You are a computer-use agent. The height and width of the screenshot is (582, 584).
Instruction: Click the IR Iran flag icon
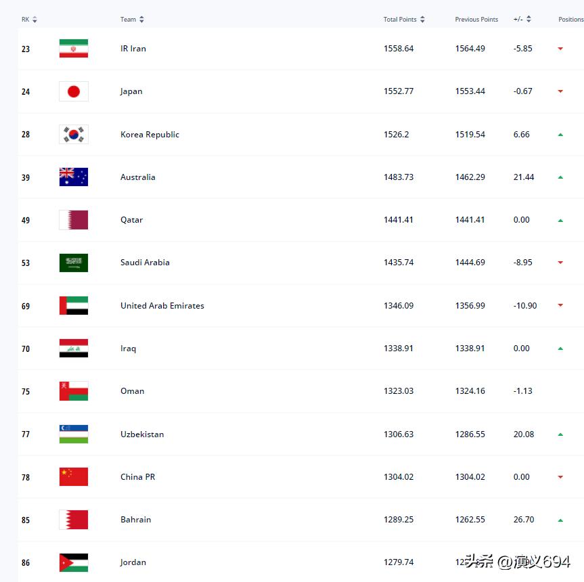(x=73, y=48)
